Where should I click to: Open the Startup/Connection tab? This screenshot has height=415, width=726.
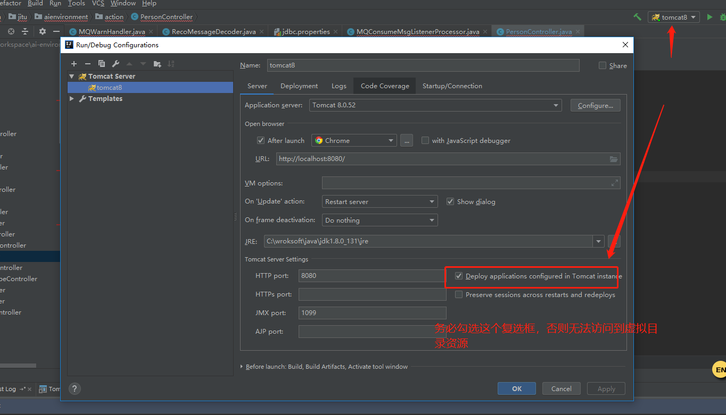pos(452,86)
